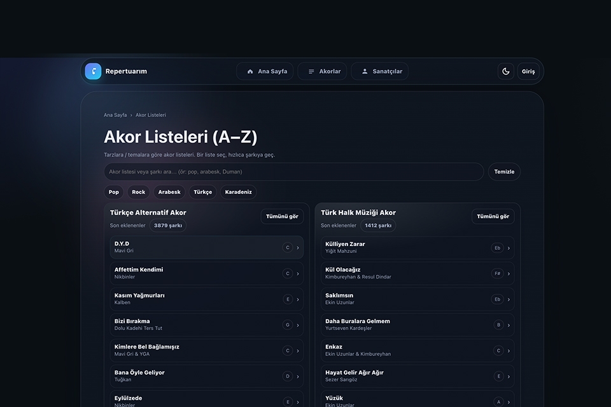This screenshot has width=611, height=407.
Task: Toggle the Karadeniz filter chip
Action: [x=238, y=192]
